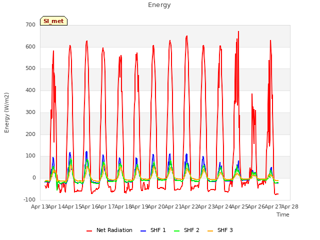Click the -100 y-axis tick label
Viewport: 320px width, 240px height.
29,199
